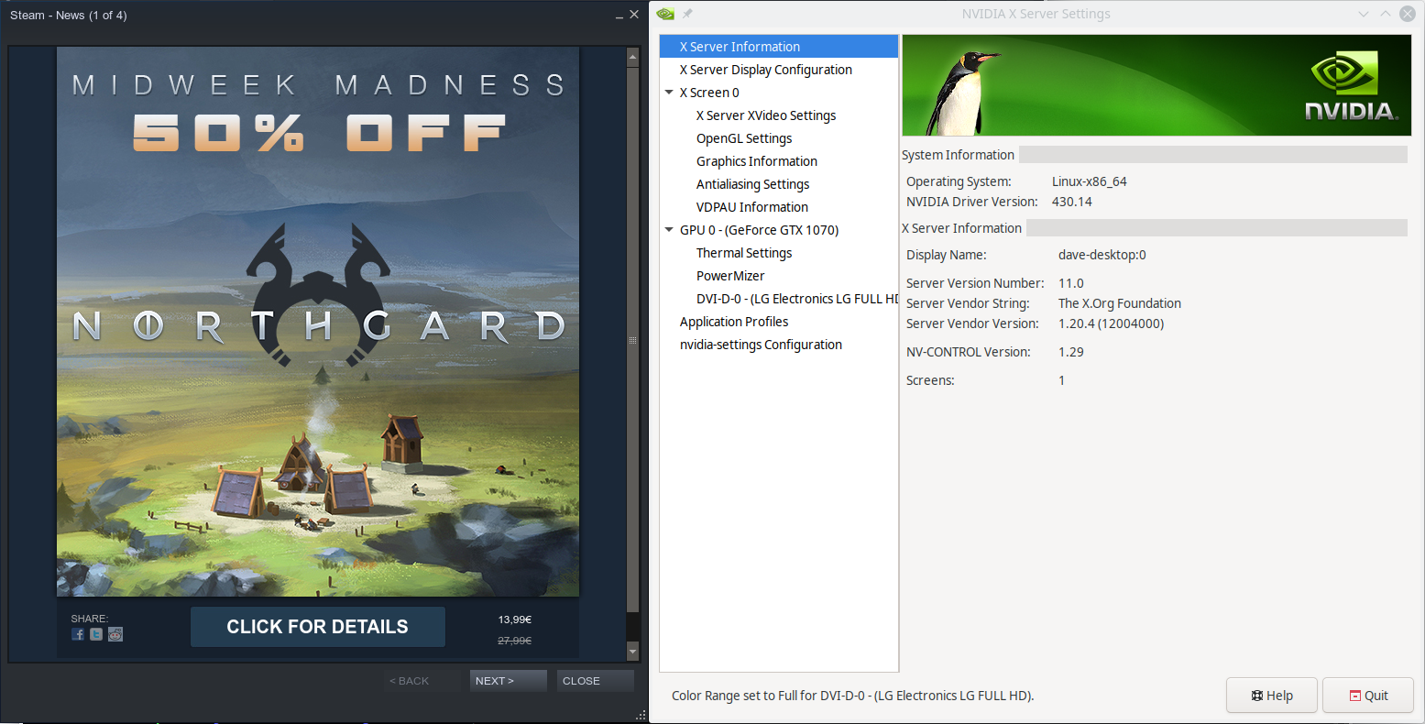Click the Northgard Midweek Madness banner image

click(318, 322)
